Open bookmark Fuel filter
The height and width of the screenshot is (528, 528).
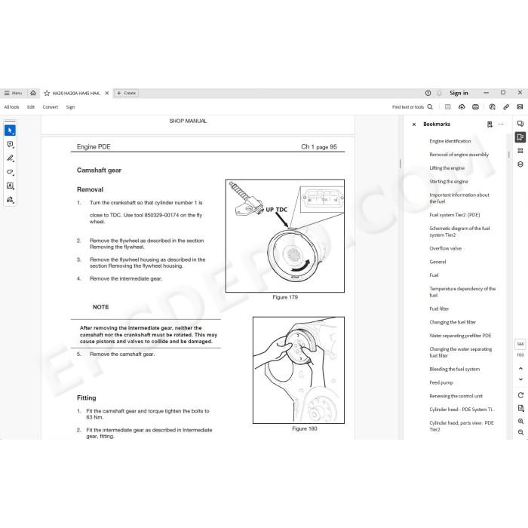tap(439, 309)
